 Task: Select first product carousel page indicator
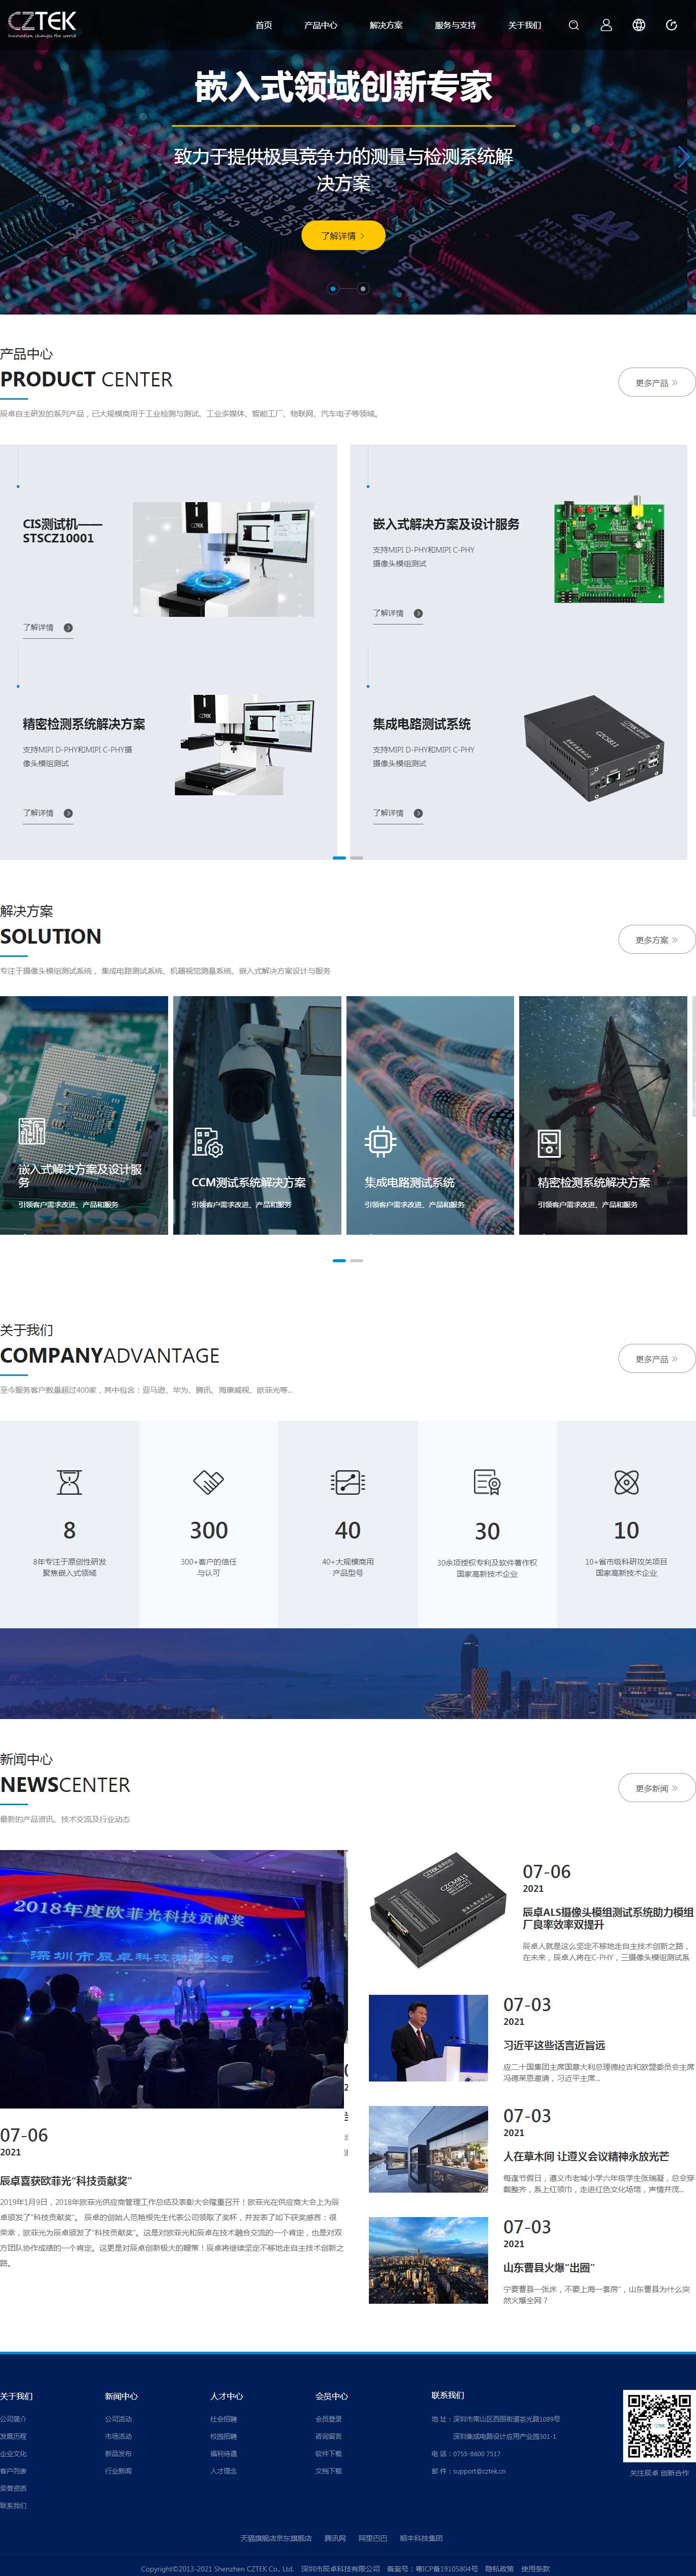point(339,858)
